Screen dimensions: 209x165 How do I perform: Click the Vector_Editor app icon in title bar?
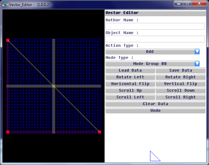(5, 5)
